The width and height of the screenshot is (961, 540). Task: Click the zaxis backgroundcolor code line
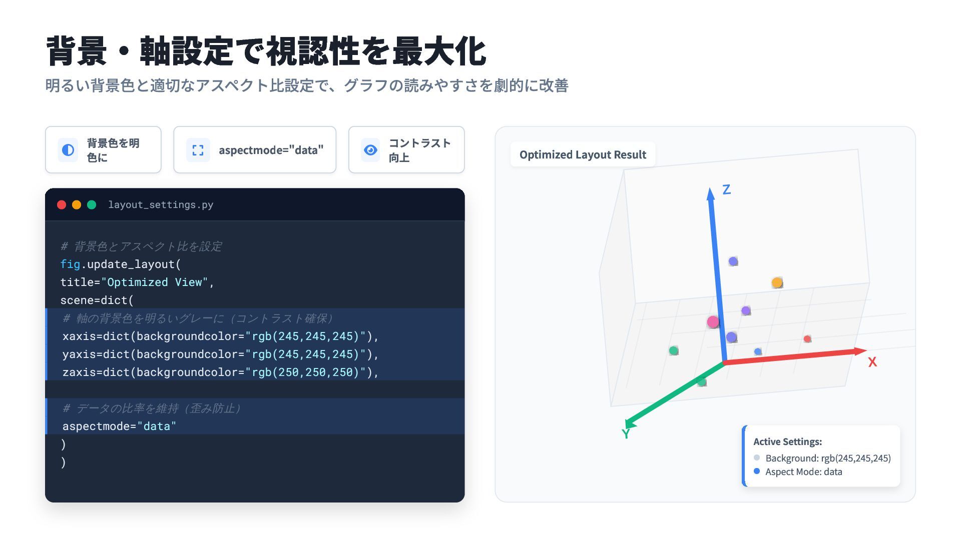(220, 372)
